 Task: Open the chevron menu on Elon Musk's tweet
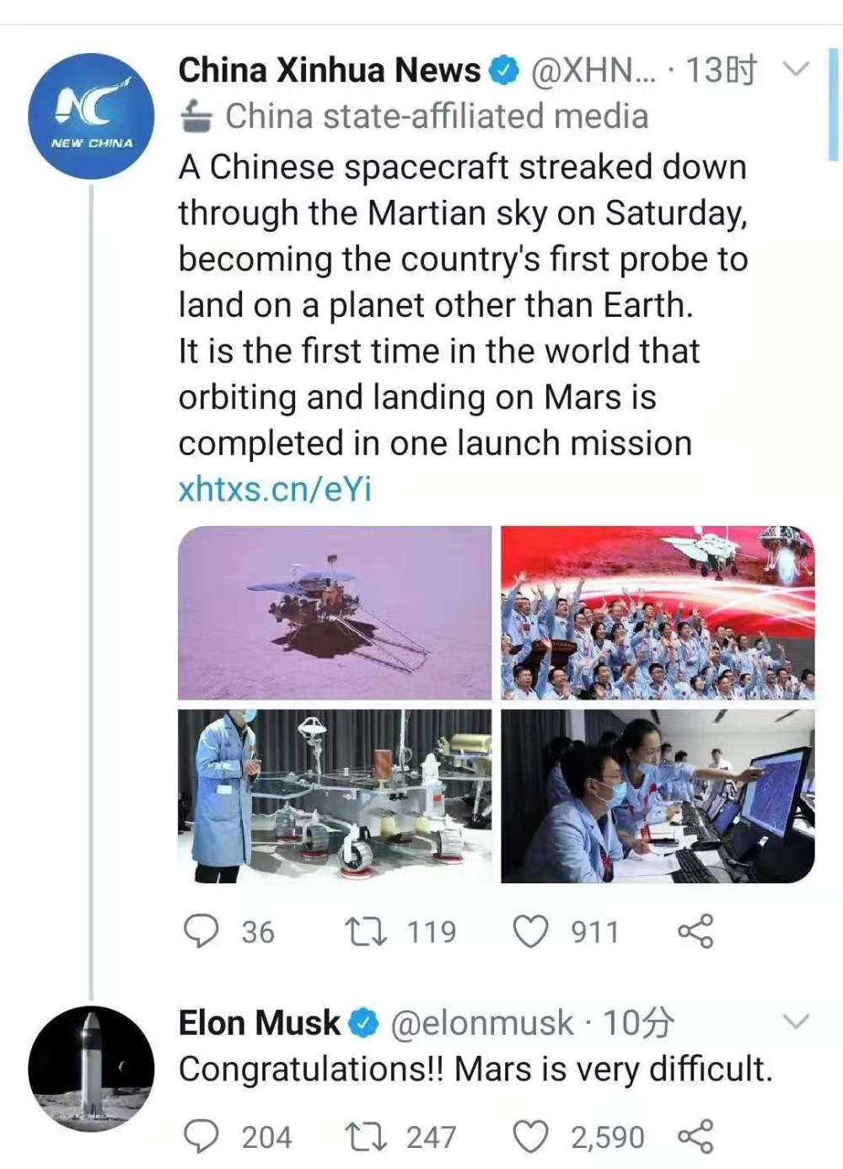tap(796, 1022)
